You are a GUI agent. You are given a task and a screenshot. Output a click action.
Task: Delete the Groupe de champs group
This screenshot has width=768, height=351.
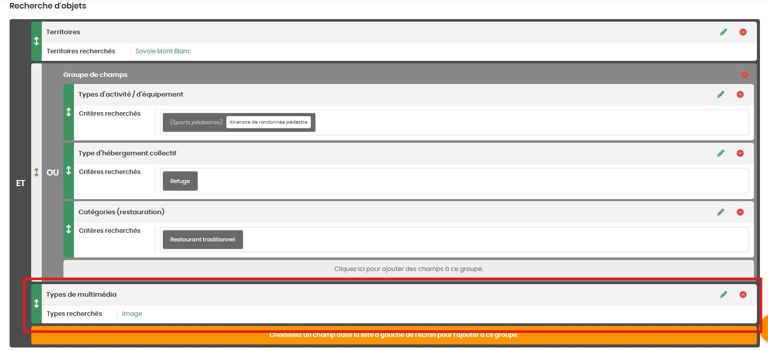point(745,75)
